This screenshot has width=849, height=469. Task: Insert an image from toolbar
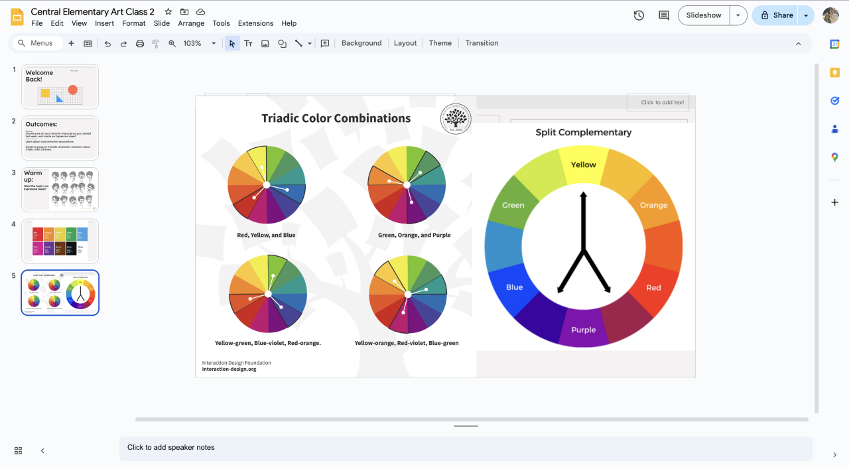pyautogui.click(x=265, y=43)
